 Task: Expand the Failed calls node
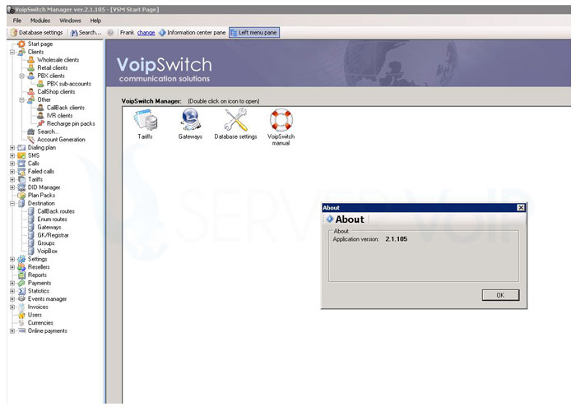click(x=12, y=171)
